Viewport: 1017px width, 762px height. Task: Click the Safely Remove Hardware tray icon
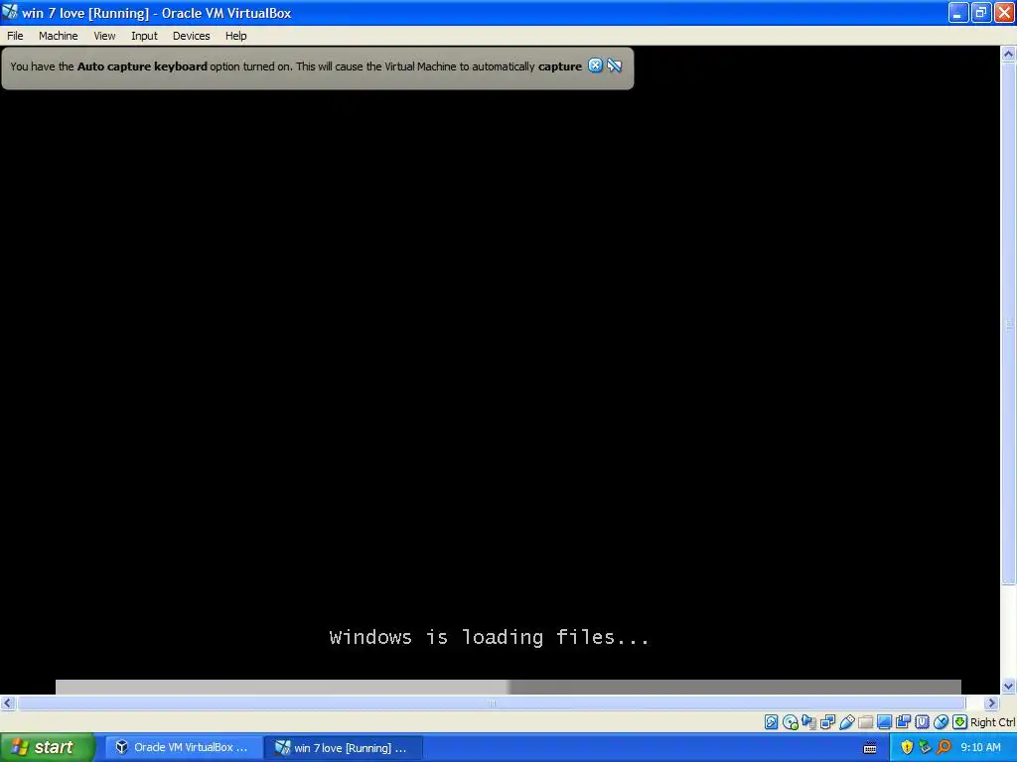[x=925, y=747]
